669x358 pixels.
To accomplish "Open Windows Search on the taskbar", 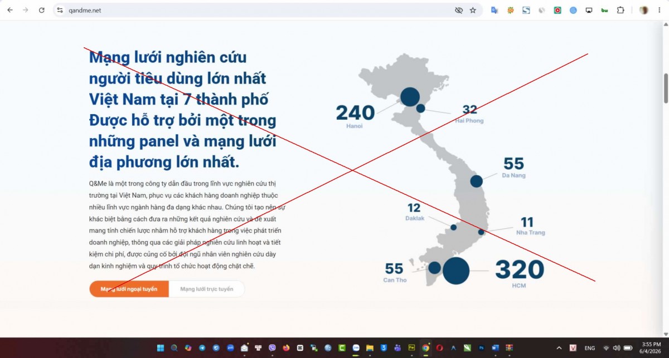I will [174, 348].
